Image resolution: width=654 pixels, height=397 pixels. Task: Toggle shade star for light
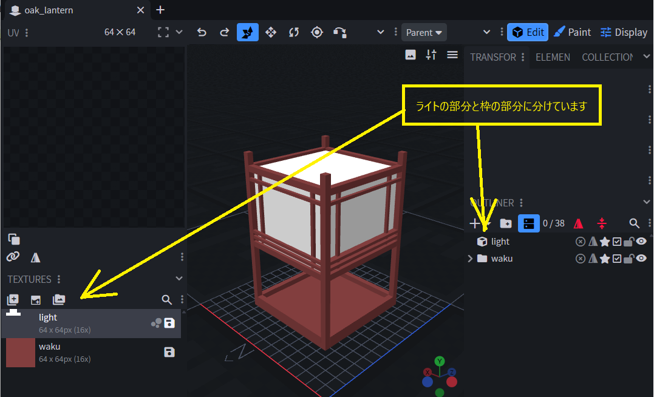pos(605,242)
